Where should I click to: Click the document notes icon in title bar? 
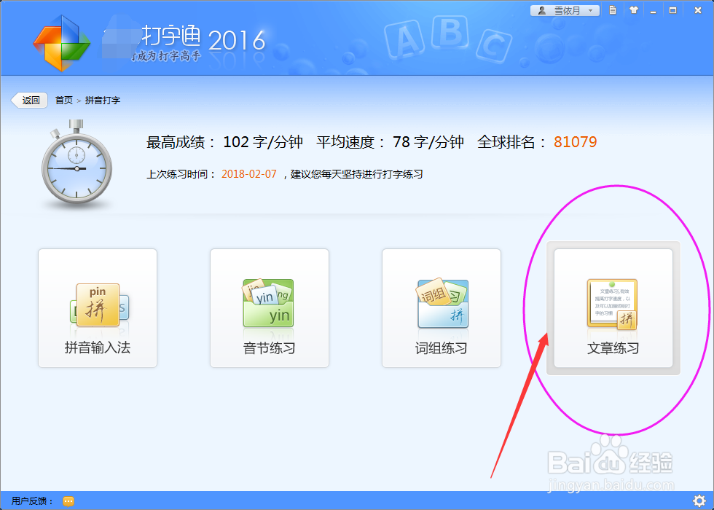[x=614, y=10]
